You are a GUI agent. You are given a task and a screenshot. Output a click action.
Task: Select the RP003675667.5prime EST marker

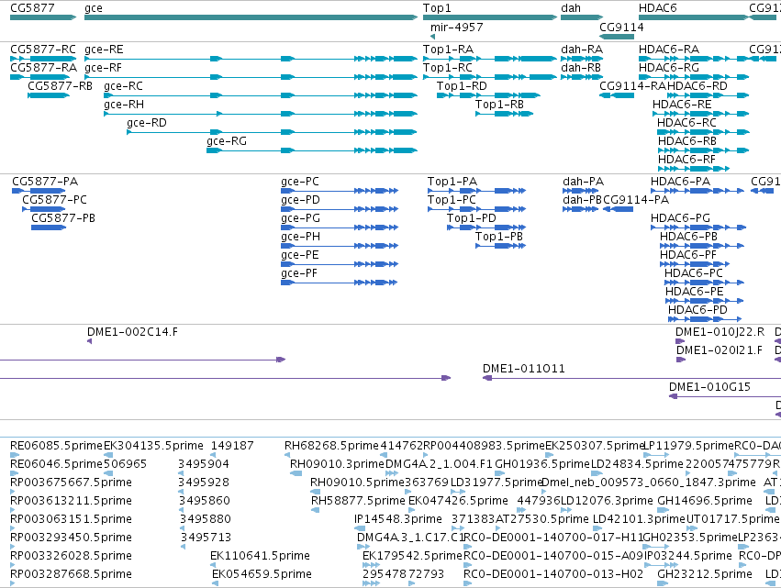click(x=13, y=492)
